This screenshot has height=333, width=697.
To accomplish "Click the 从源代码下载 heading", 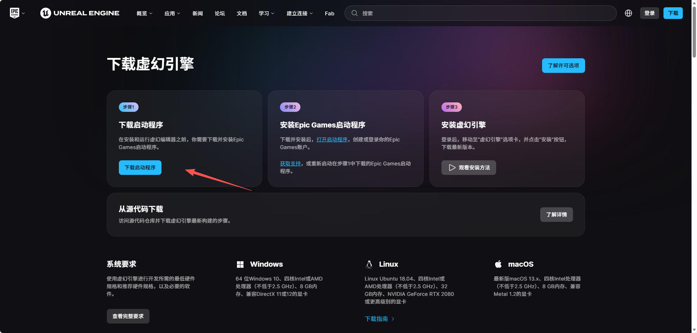I will (x=141, y=209).
